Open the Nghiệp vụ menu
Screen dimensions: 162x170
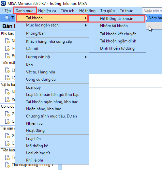pyautogui.click(x=47, y=11)
